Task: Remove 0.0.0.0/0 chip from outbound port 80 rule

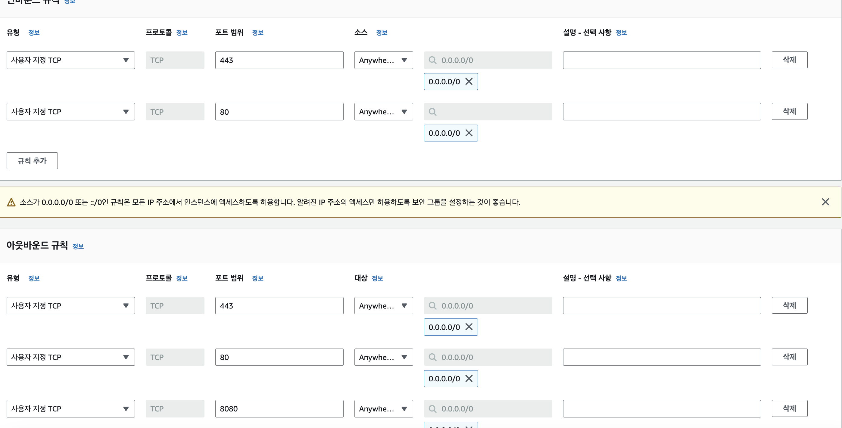Action: click(x=469, y=378)
